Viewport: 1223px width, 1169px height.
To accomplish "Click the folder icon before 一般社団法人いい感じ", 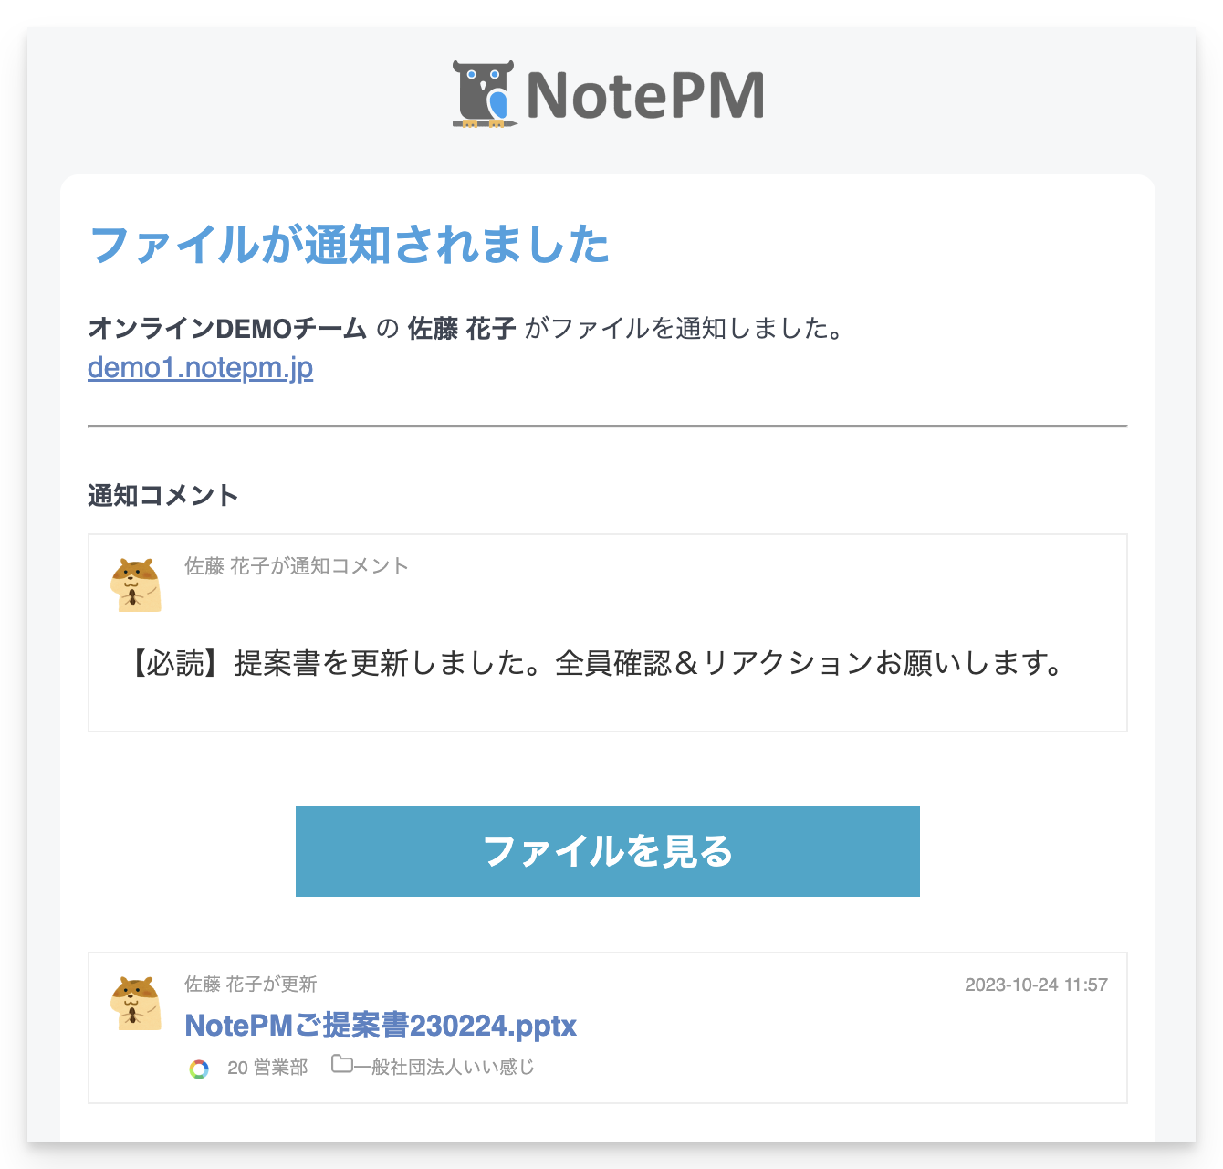I will pyautogui.click(x=341, y=1064).
